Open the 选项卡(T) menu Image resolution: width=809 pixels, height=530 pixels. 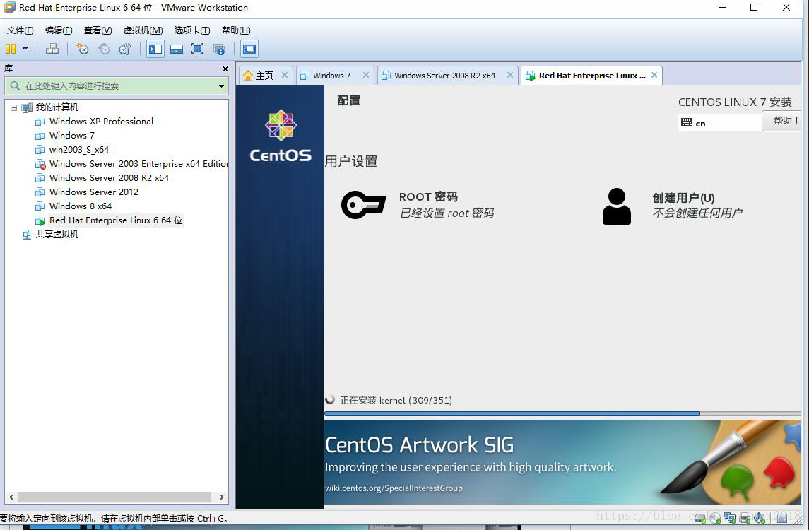point(192,30)
